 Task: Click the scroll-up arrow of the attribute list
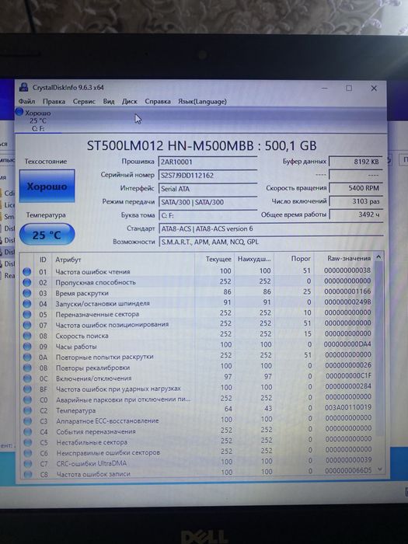point(379,257)
